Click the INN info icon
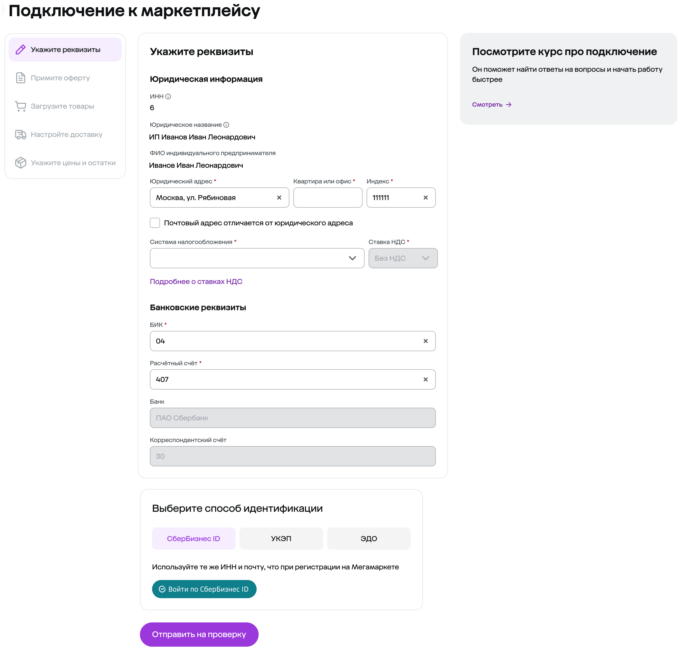684x654 pixels. (x=168, y=96)
